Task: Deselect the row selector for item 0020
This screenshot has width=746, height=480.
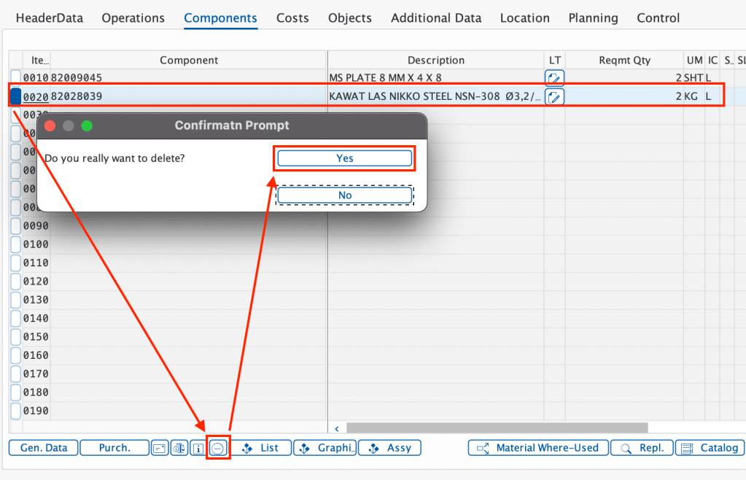Action: pos(16,96)
